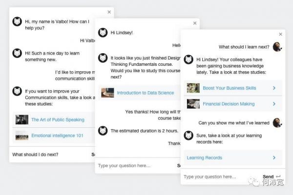Click user avatar next to 'Can you show me what I've learned'

coord(277,123)
